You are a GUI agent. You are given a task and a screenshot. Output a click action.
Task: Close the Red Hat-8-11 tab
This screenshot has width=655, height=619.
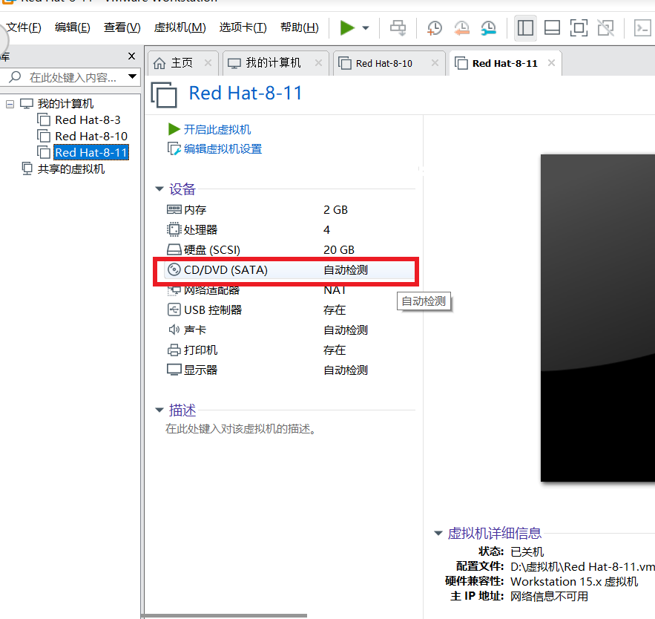(x=551, y=62)
